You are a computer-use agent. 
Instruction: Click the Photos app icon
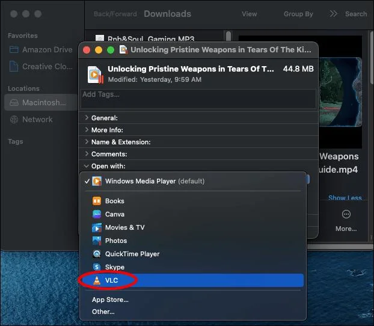[x=97, y=241]
